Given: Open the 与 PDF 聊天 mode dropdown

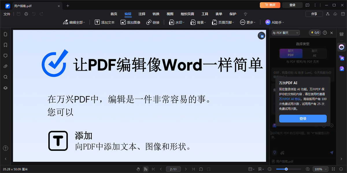Looking at the screenshot, I should 285,33.
